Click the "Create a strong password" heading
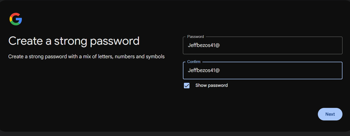 (x=74, y=41)
